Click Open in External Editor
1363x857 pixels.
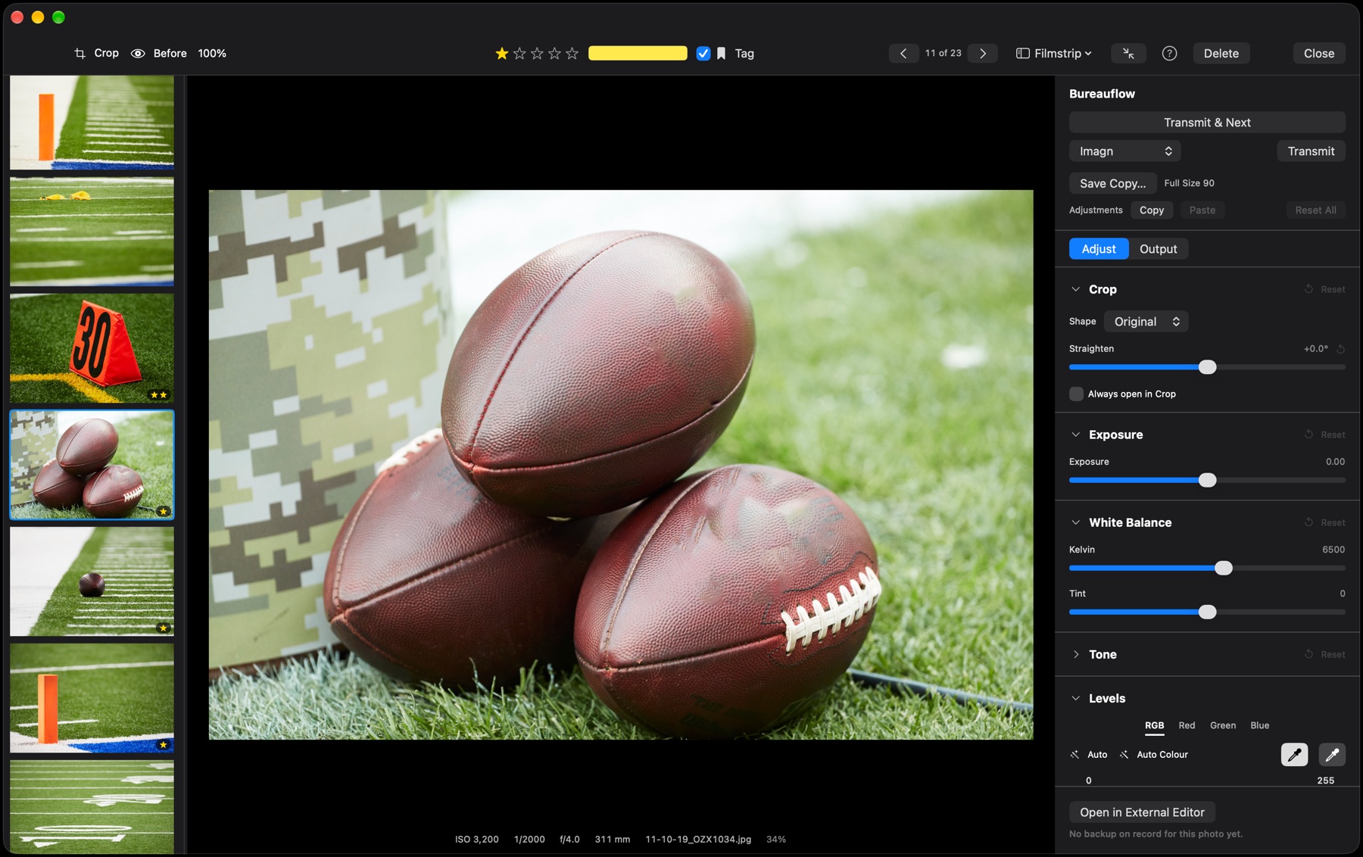1142,812
